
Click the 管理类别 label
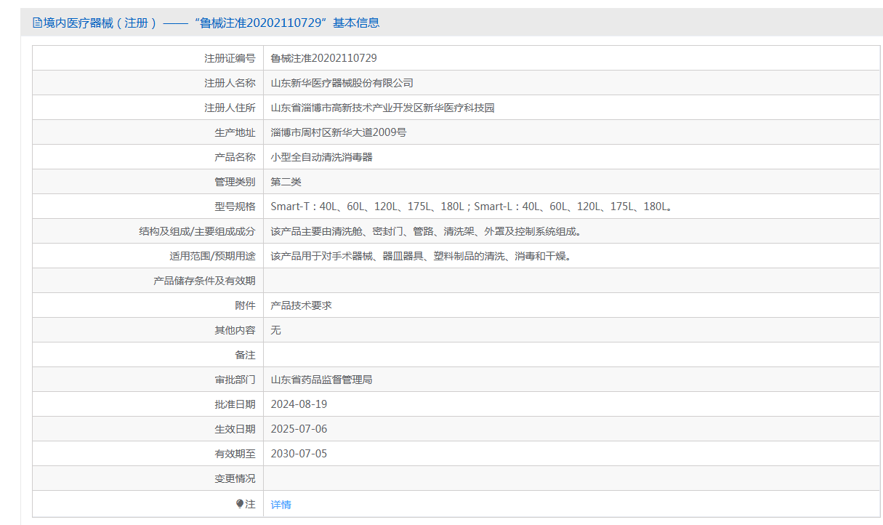coord(235,182)
